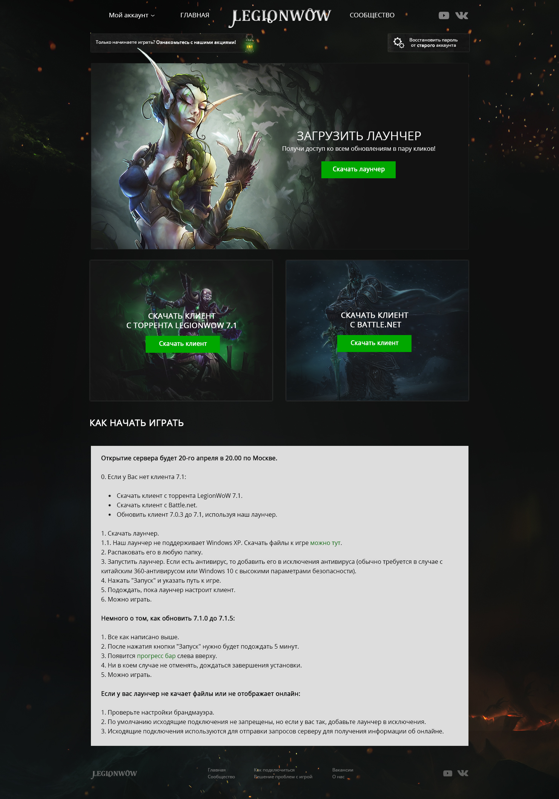This screenshot has width=559, height=799.
Task: Click the LegionWoW logo in the header
Action: pos(279,17)
